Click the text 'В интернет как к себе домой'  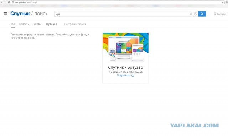pyautogui.click(x=125, y=72)
